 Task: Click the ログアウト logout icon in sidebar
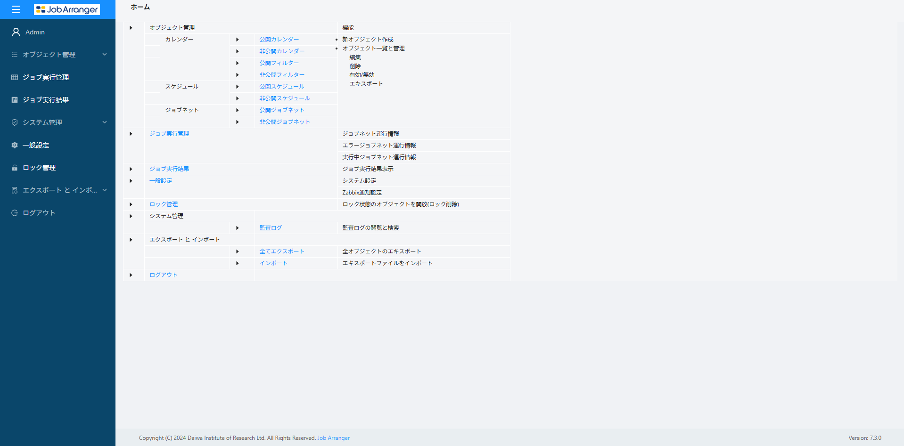point(15,213)
